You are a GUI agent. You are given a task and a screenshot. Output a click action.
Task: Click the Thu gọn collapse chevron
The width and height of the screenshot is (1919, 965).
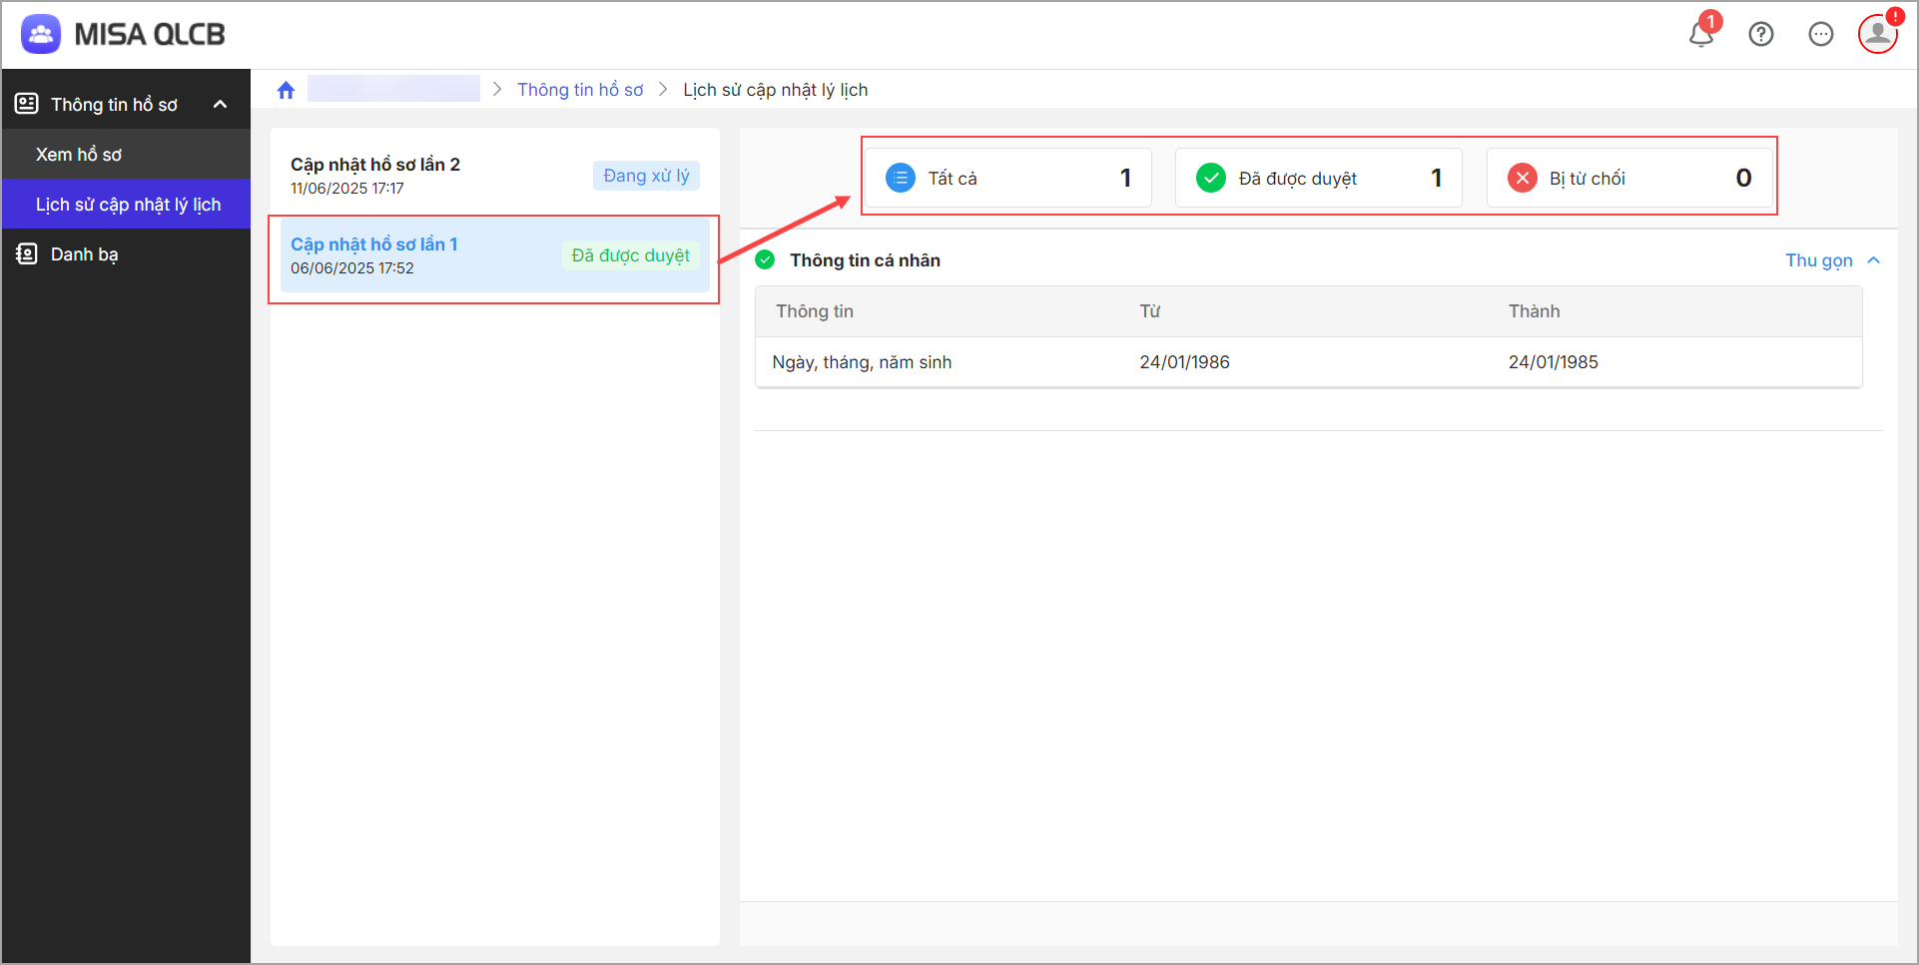(1874, 260)
